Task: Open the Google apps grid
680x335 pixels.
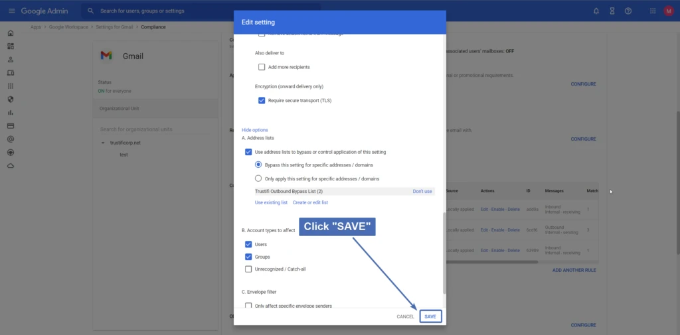Action: (x=652, y=11)
